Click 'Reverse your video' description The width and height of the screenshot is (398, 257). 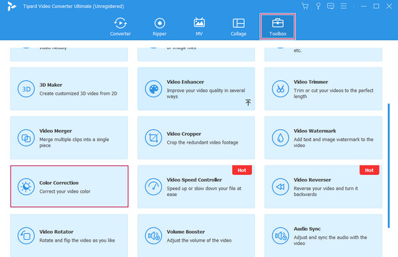326,191
